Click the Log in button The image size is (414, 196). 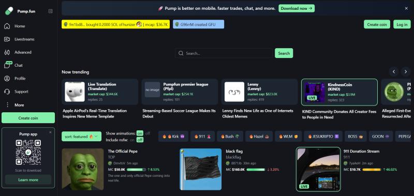tap(402, 24)
